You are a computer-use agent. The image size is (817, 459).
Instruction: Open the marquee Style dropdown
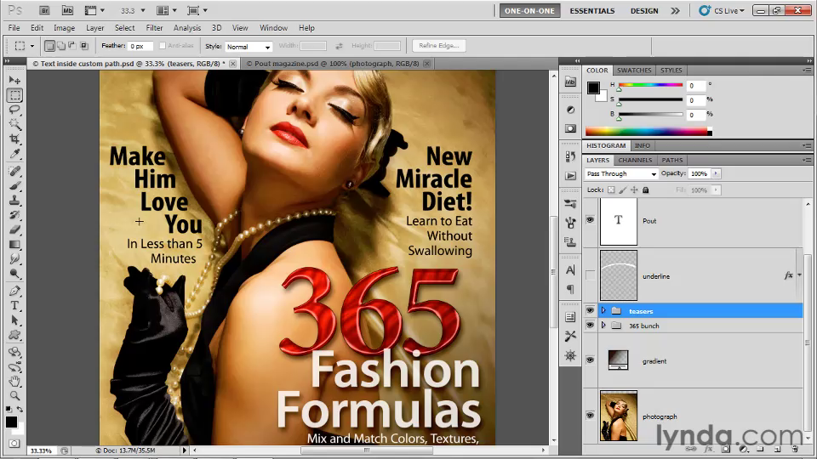(x=249, y=46)
